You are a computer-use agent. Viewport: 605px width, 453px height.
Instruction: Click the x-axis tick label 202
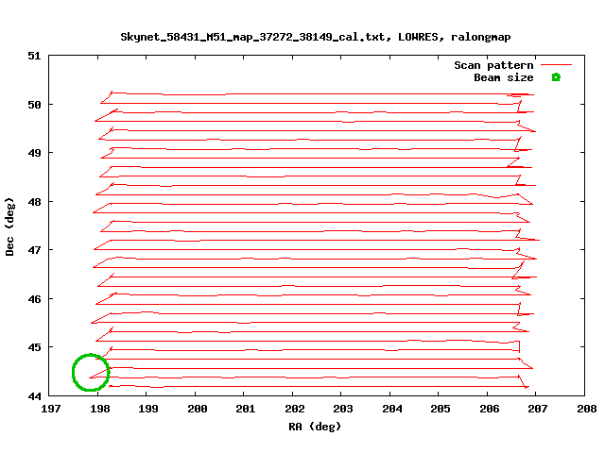(x=294, y=409)
